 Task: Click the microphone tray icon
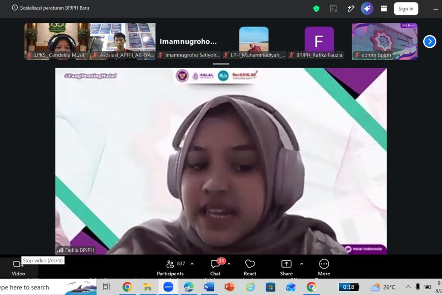point(418,287)
